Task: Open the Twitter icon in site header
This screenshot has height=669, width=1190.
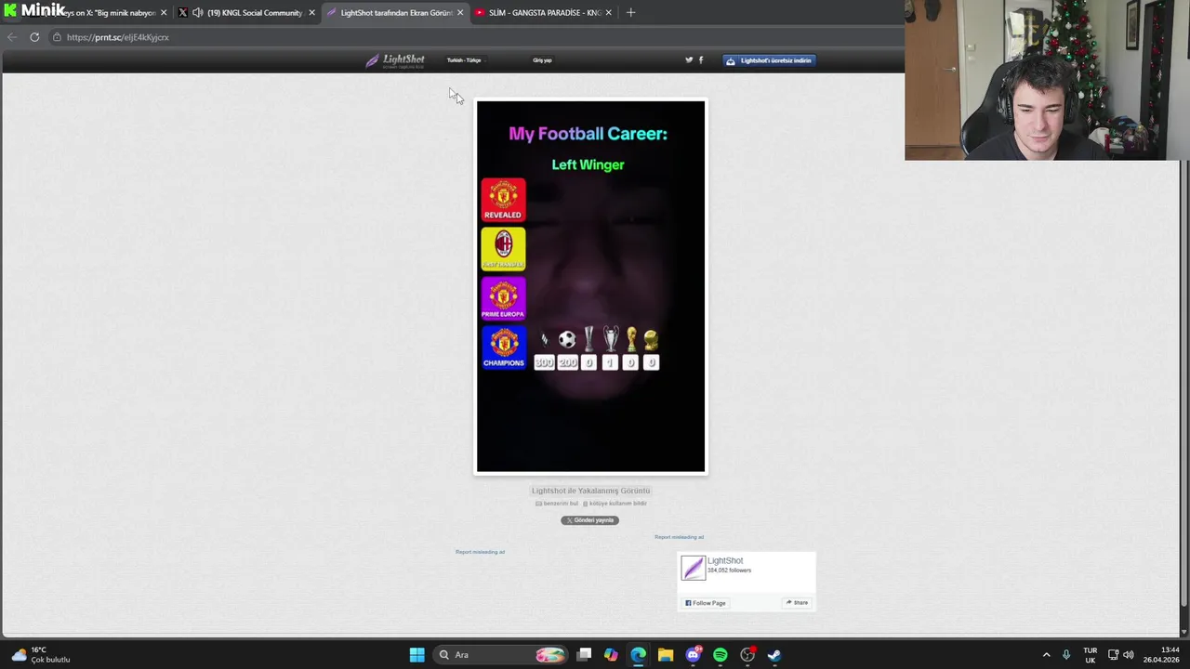Action: pos(689,59)
